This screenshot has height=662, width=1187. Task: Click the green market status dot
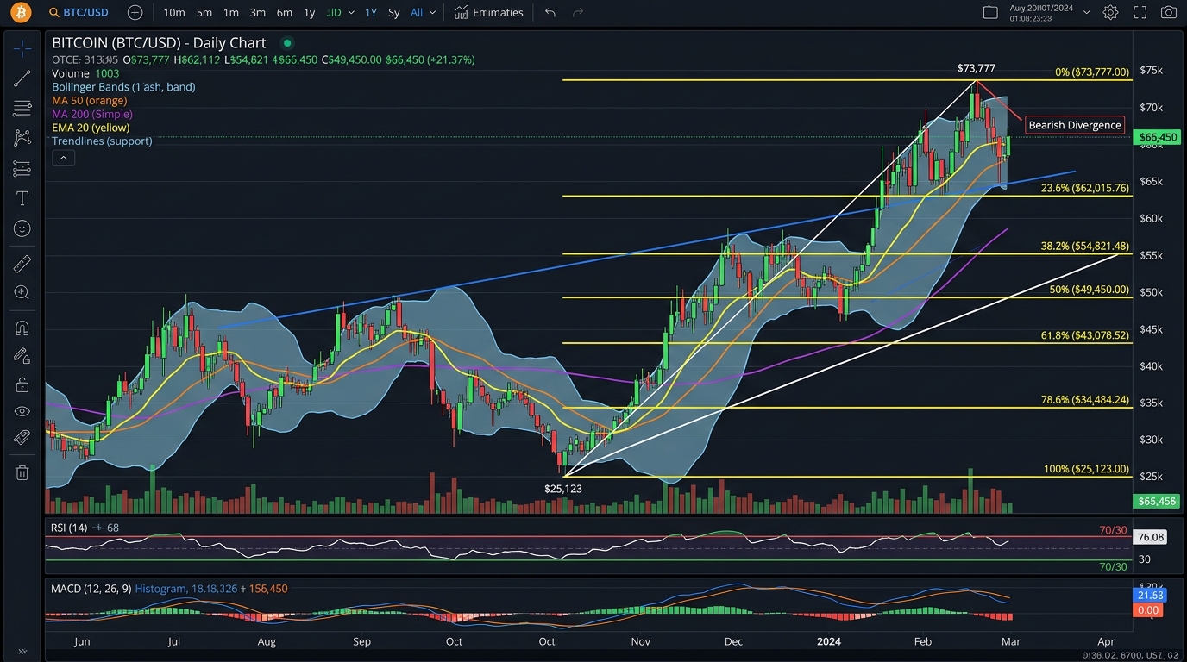(x=287, y=42)
